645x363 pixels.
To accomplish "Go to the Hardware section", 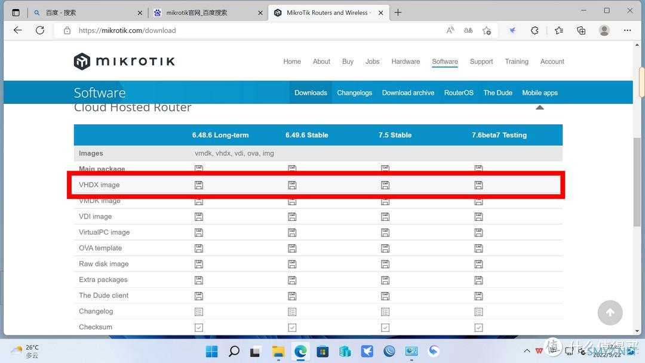I will 406,61.
